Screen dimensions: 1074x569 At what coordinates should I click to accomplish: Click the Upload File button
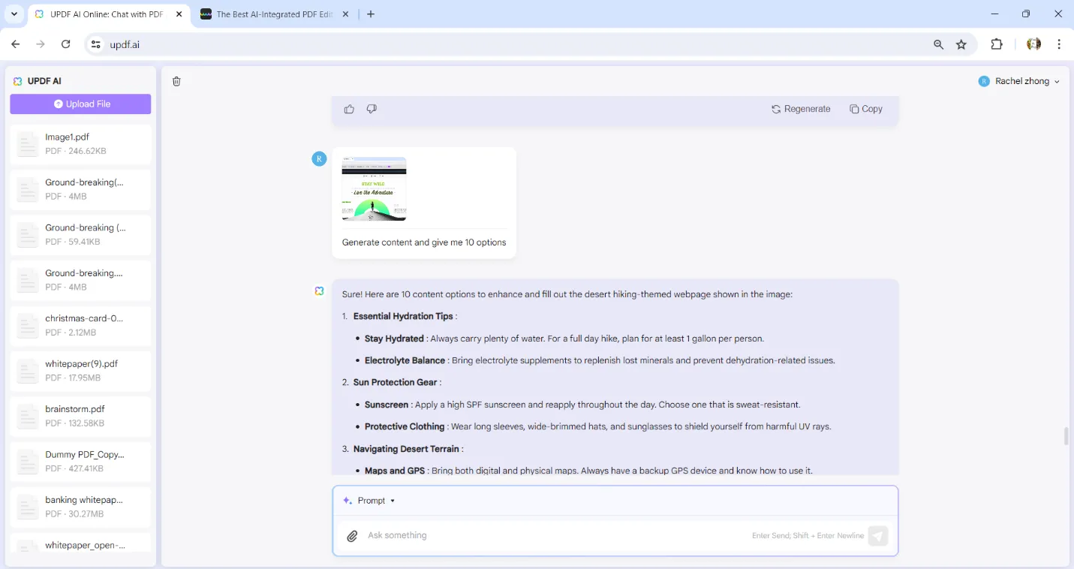pyautogui.click(x=80, y=104)
